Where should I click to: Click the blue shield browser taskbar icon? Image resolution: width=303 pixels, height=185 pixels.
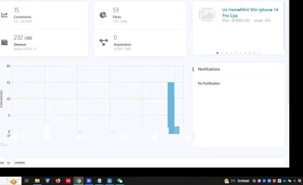pyautogui.click(x=47, y=181)
